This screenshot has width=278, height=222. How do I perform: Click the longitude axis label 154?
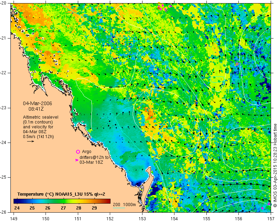pyautogui.click(x=174, y=219)
